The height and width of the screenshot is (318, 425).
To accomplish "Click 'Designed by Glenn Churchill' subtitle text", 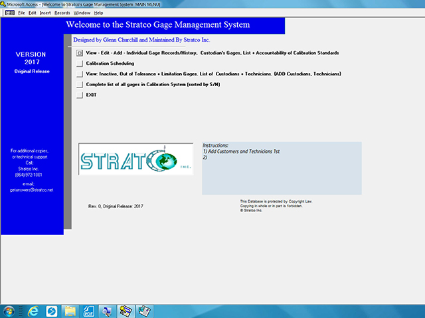I will [x=106, y=40].
